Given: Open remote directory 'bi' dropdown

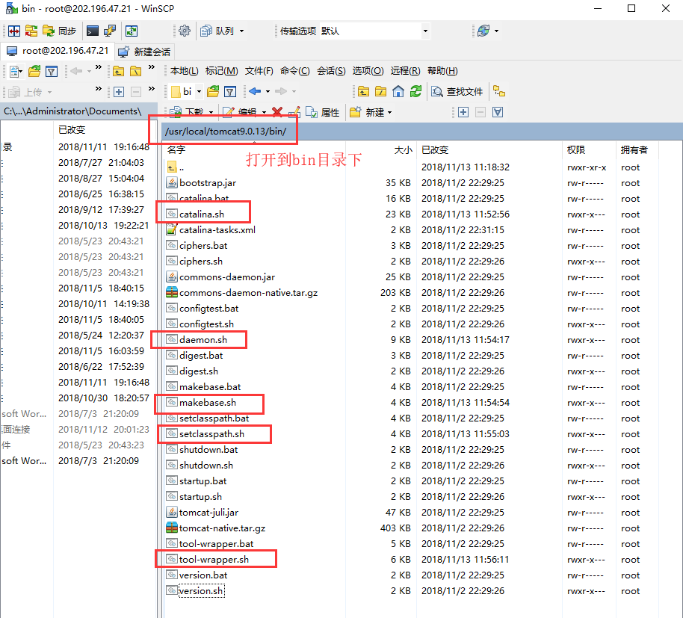Looking at the screenshot, I should pos(186,91).
